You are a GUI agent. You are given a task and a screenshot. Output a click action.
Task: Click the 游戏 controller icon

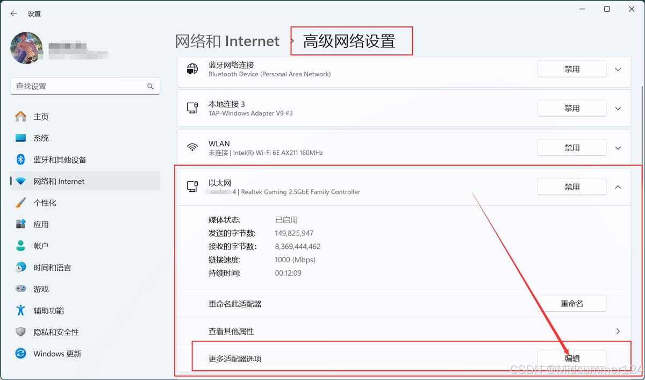pos(20,289)
